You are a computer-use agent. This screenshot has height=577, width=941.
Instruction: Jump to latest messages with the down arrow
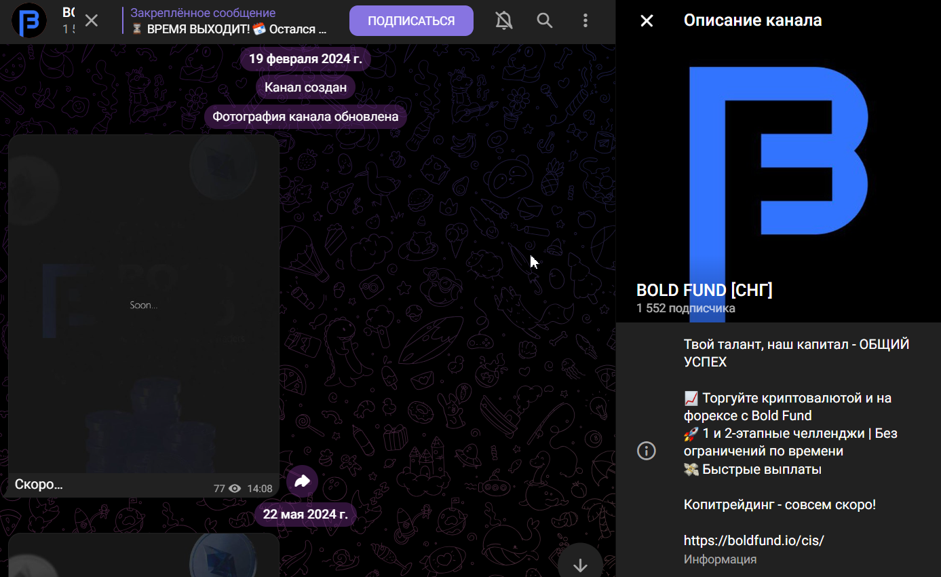coord(580,565)
